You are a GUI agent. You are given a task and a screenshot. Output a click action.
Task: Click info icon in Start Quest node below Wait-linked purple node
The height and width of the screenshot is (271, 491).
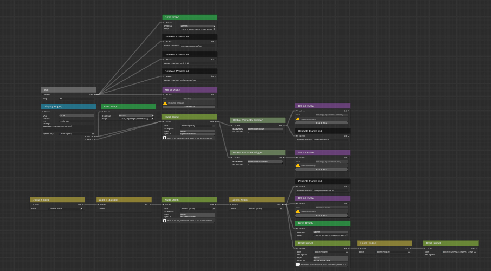coord(165,138)
